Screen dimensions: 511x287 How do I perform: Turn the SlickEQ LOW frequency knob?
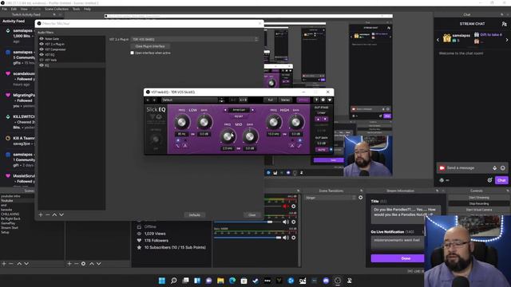182,122
